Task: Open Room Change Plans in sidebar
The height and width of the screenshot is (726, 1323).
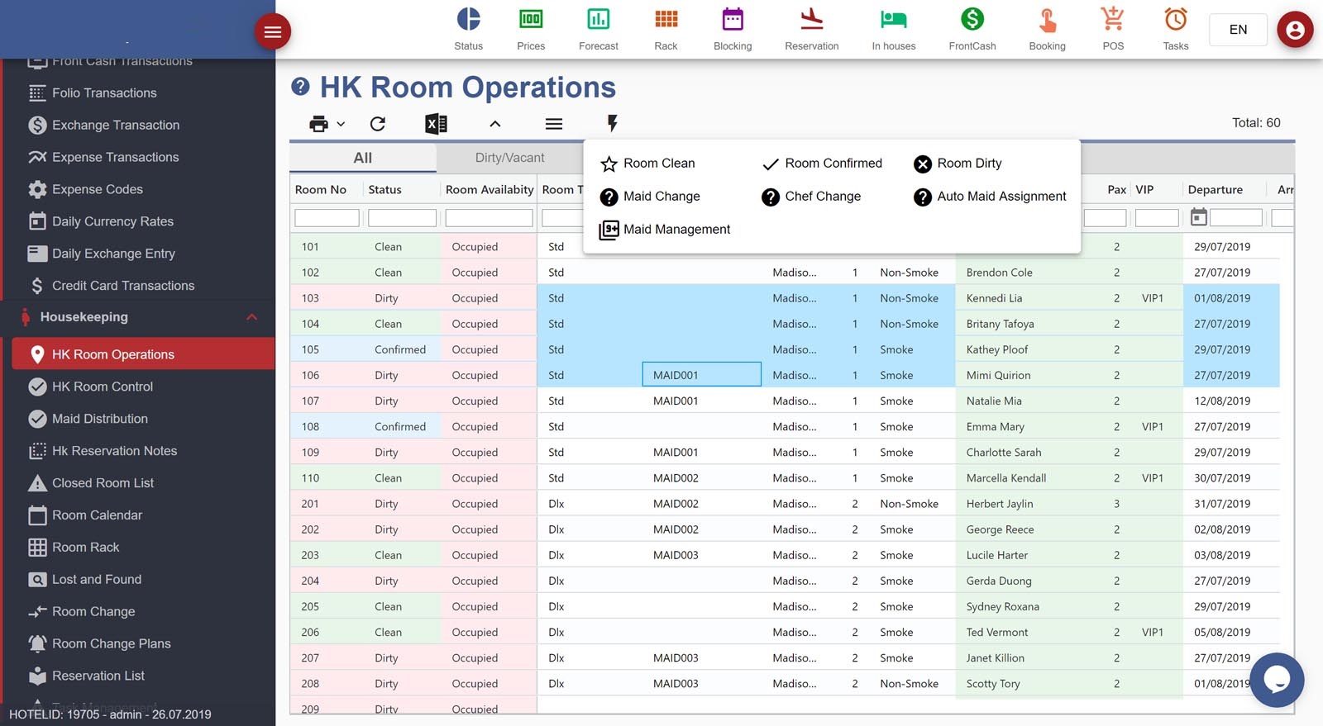Action: coord(111,645)
